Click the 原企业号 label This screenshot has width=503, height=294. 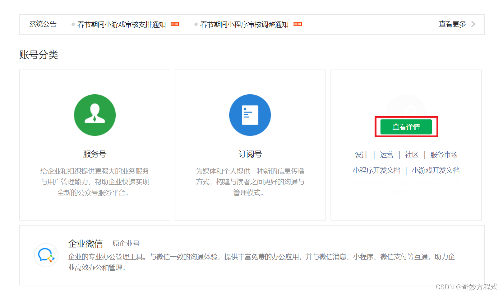[126, 244]
